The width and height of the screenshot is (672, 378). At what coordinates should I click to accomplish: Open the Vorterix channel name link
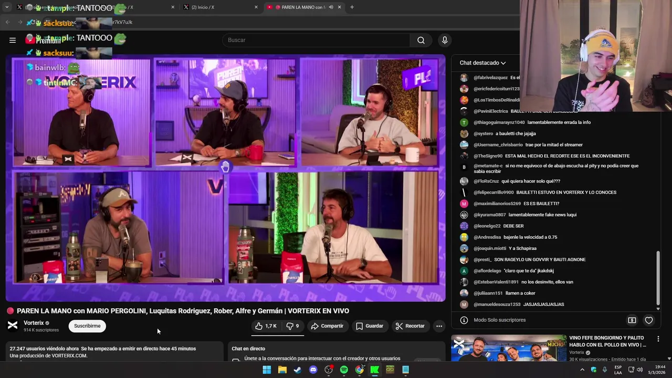34,323
